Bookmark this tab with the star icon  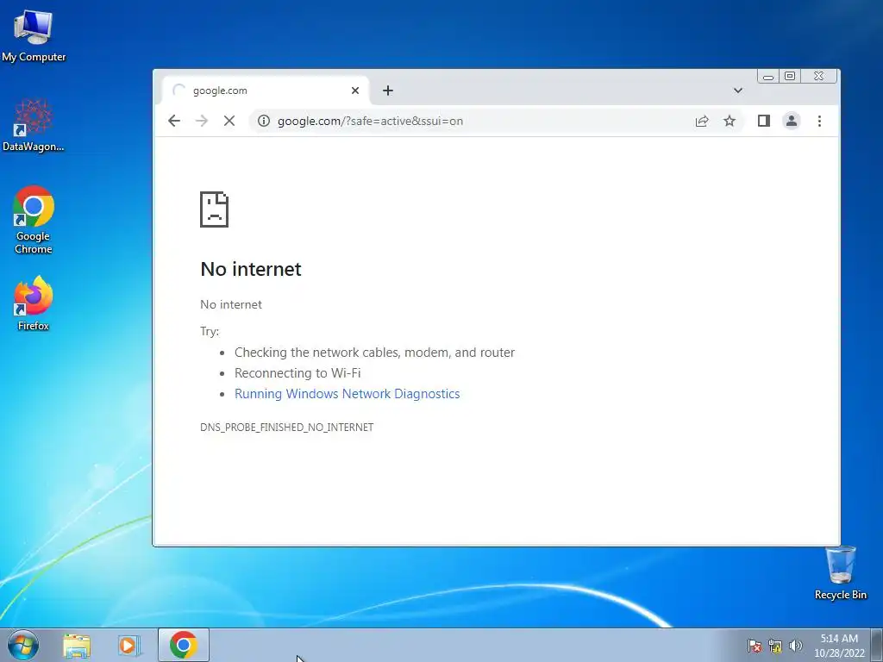[730, 121]
